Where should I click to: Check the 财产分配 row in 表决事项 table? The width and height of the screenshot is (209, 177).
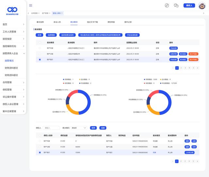(x=40, y=54)
